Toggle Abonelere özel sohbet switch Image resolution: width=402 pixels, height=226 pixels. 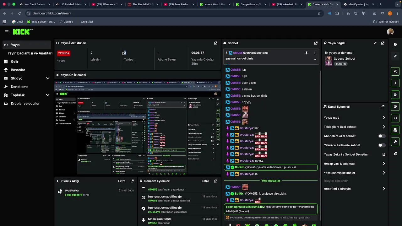[382, 136]
